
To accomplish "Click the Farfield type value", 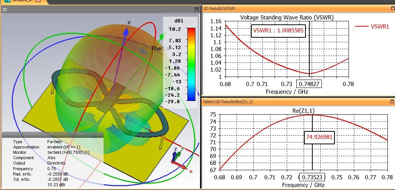I will point(54,142).
